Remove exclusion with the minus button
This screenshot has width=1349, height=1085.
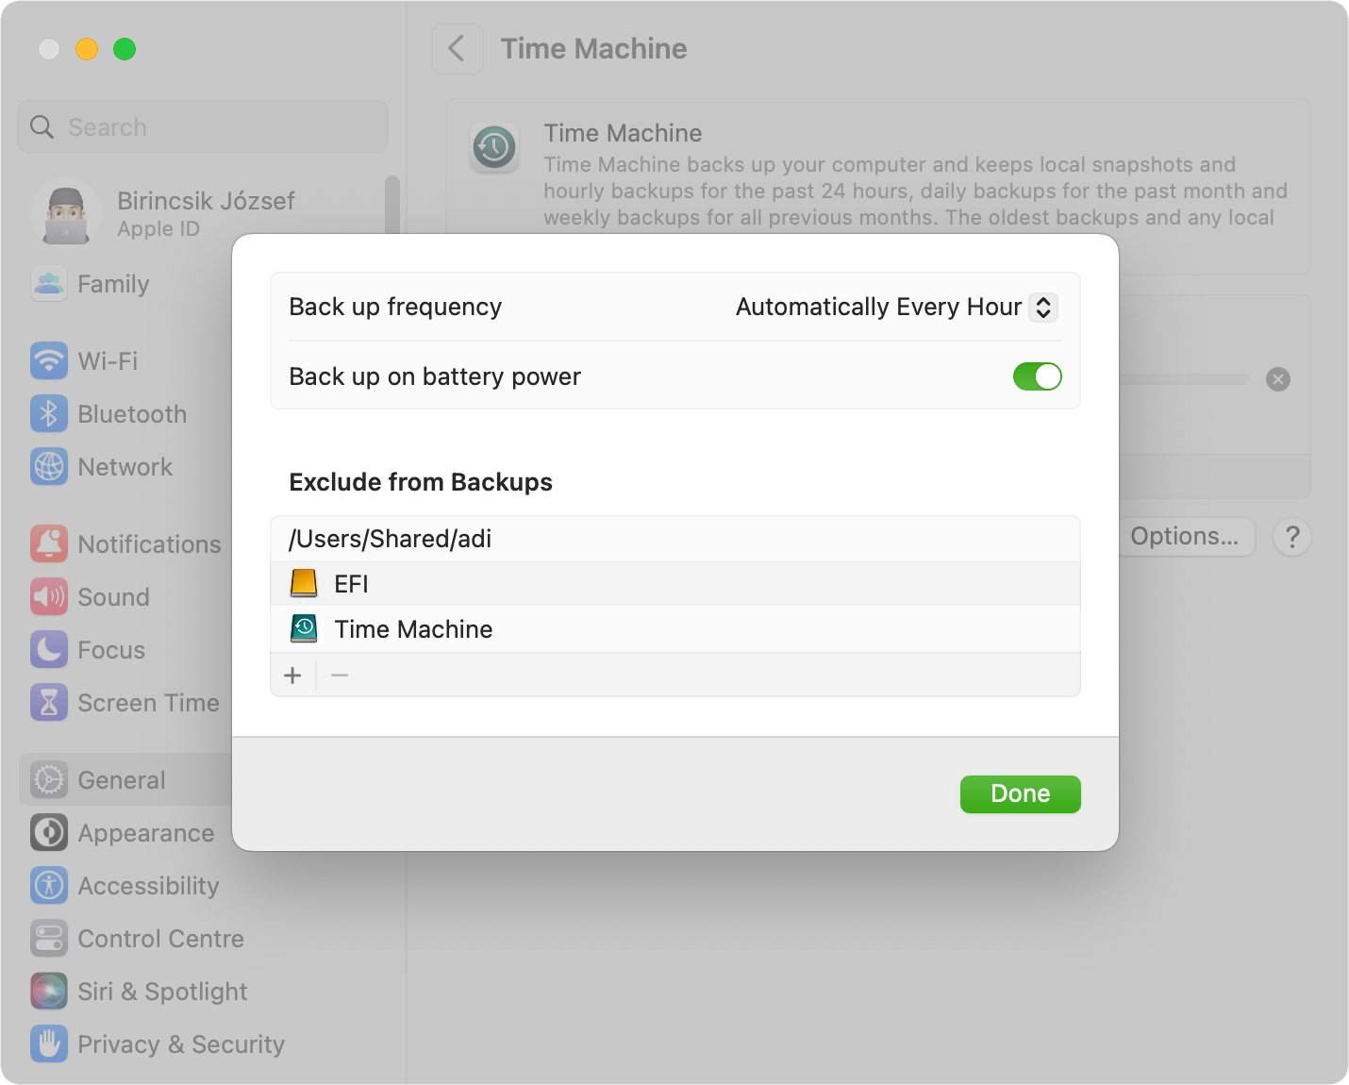pyautogui.click(x=340, y=676)
